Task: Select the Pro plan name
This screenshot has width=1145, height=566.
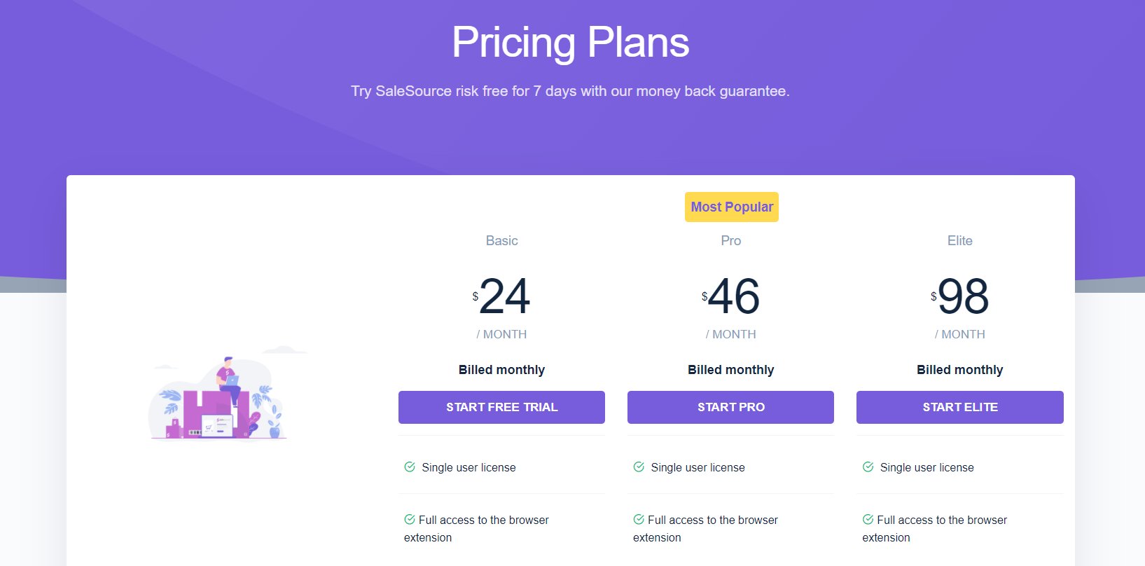Action: [730, 241]
